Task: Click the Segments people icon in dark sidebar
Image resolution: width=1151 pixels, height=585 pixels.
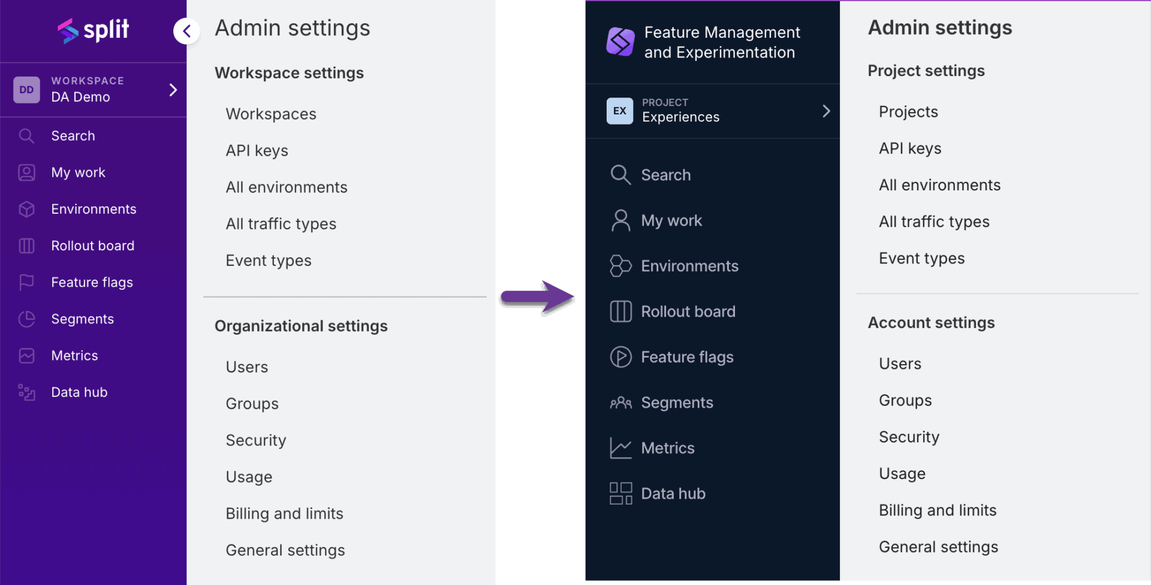Action: pyautogui.click(x=620, y=403)
